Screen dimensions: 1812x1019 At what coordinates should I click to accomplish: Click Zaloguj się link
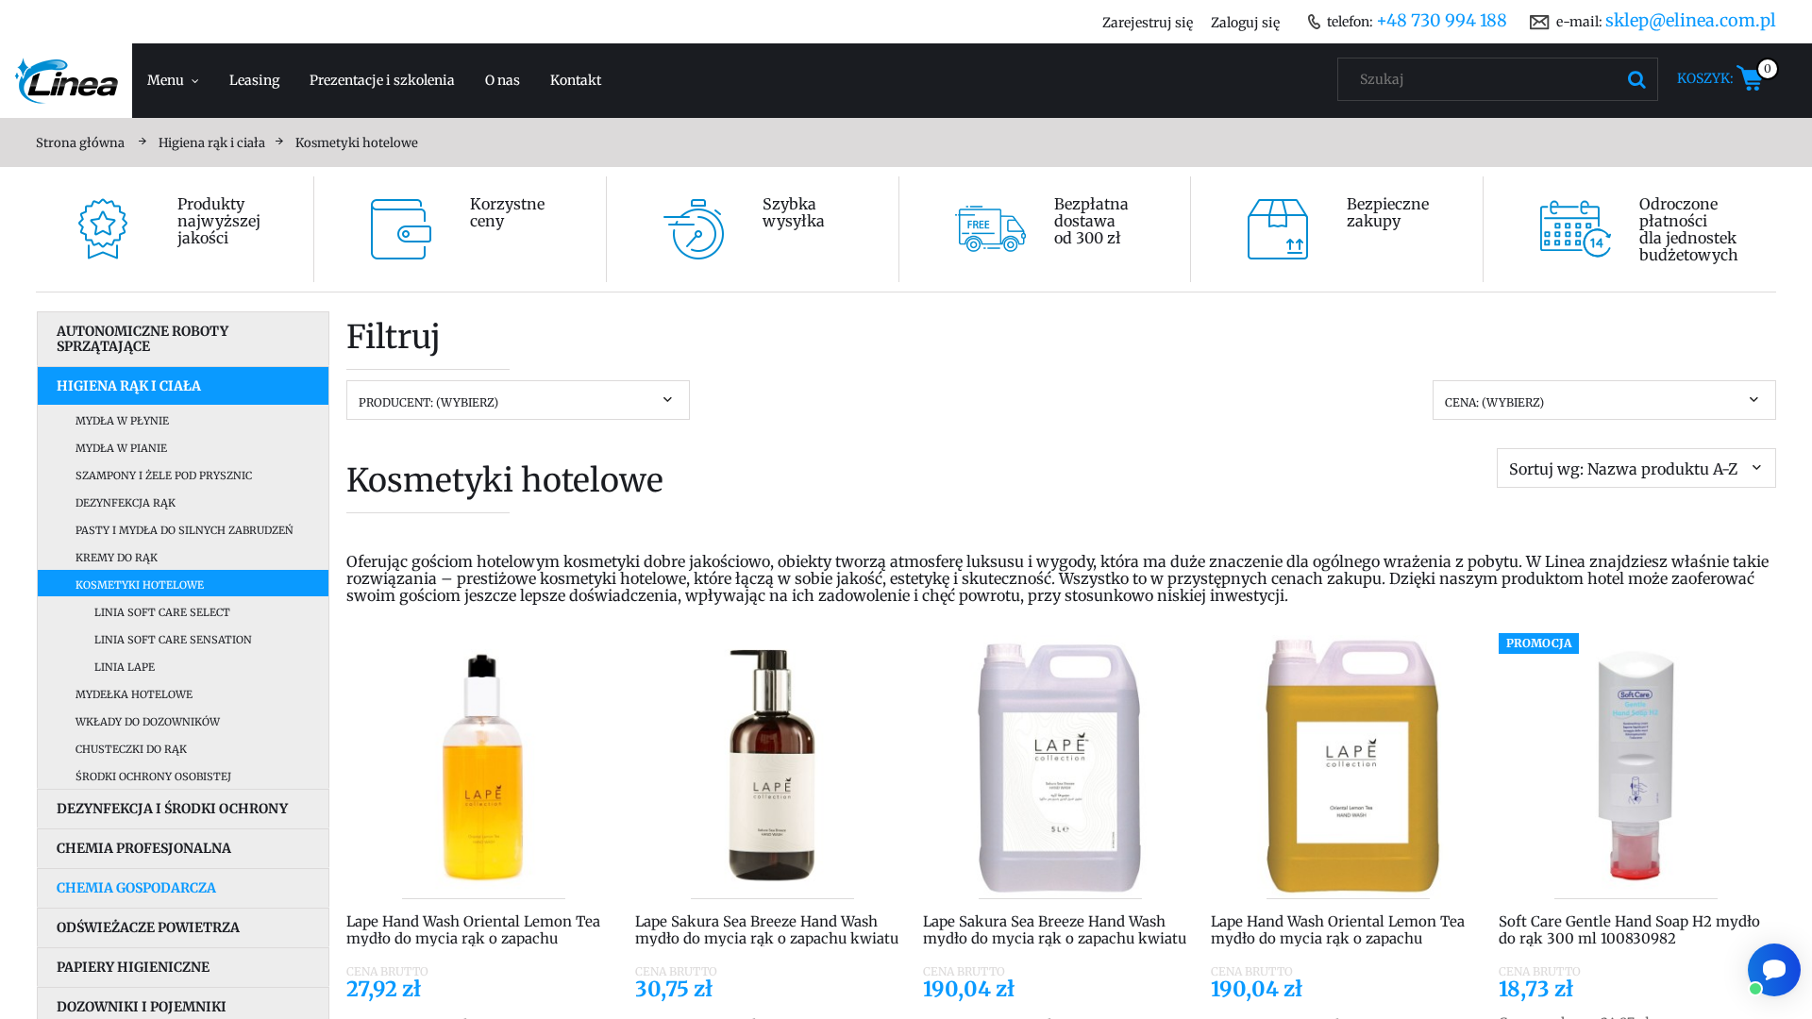coord(1246,23)
